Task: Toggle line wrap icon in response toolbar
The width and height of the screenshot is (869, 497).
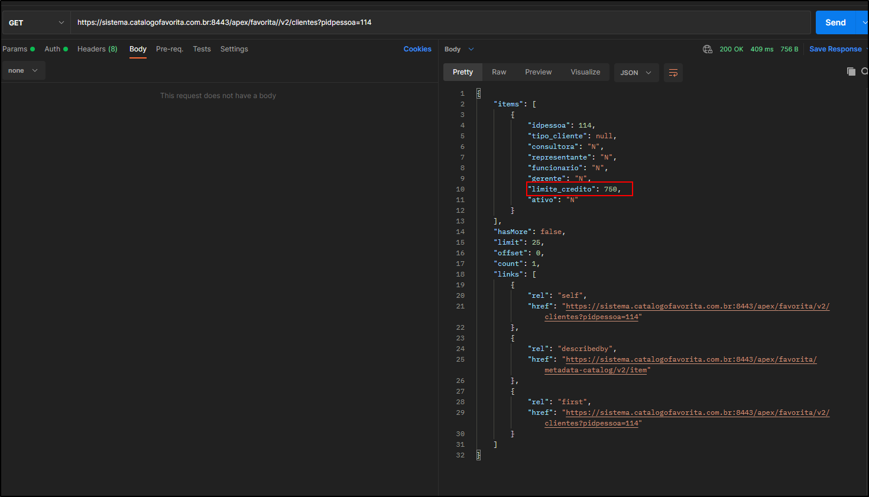Action: (x=673, y=73)
